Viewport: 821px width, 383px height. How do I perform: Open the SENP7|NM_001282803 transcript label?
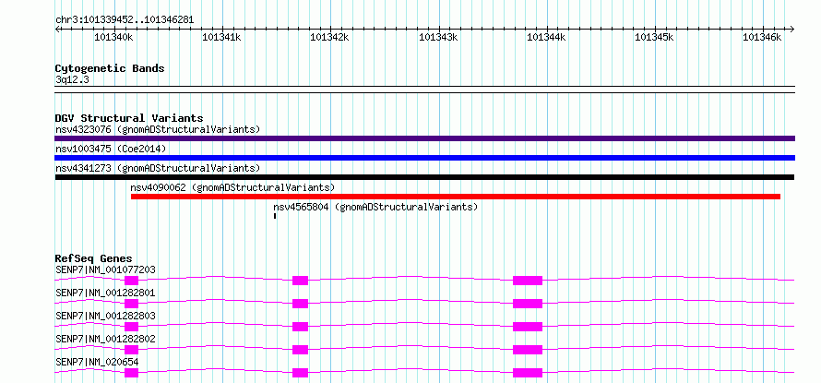(x=105, y=316)
